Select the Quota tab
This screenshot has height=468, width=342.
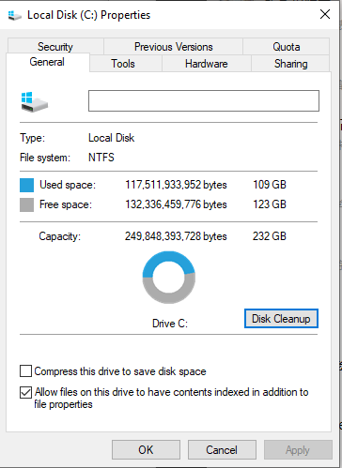pos(286,47)
